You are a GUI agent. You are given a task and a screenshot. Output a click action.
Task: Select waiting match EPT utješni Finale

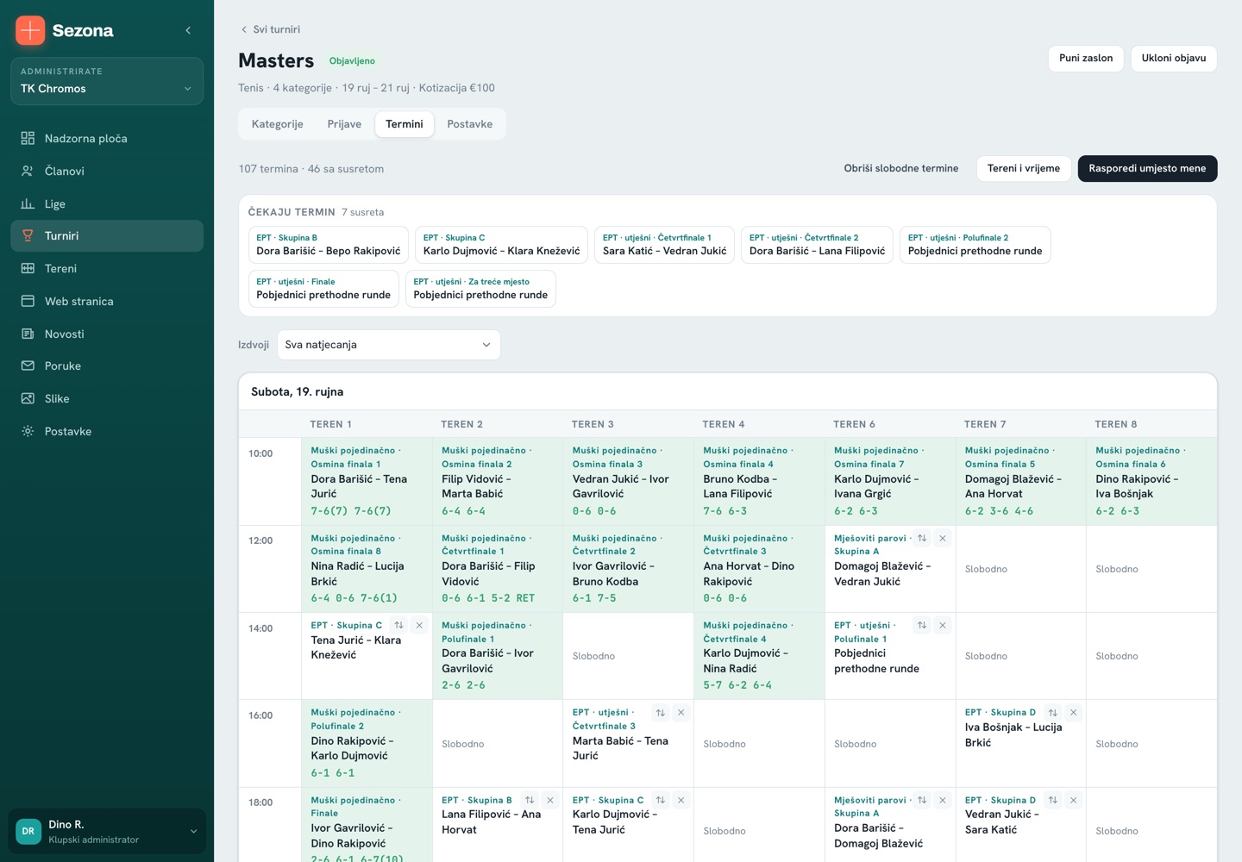tap(323, 289)
